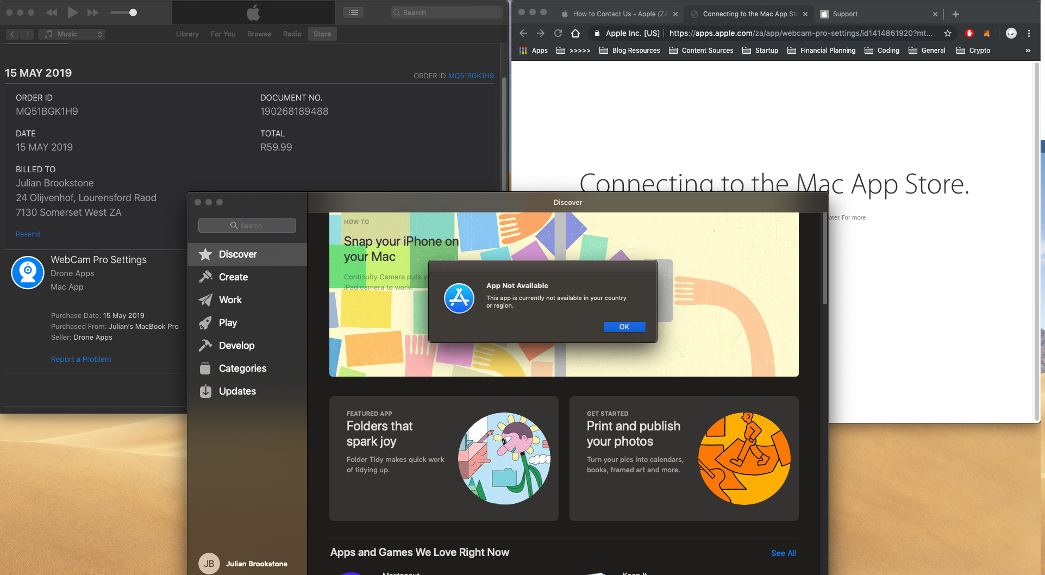This screenshot has height=575, width=1045.
Task: Click Report a Problem link
Action: [x=81, y=359]
